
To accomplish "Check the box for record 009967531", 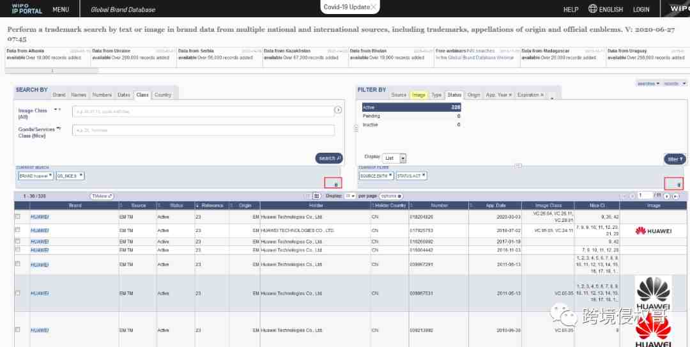I will pos(18,293).
